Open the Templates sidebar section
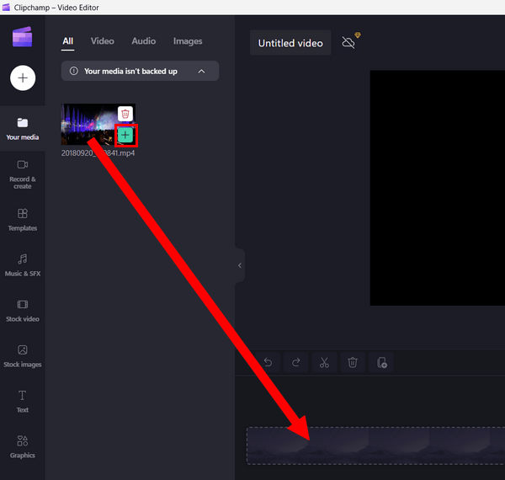This screenshot has width=505, height=480. [23, 220]
